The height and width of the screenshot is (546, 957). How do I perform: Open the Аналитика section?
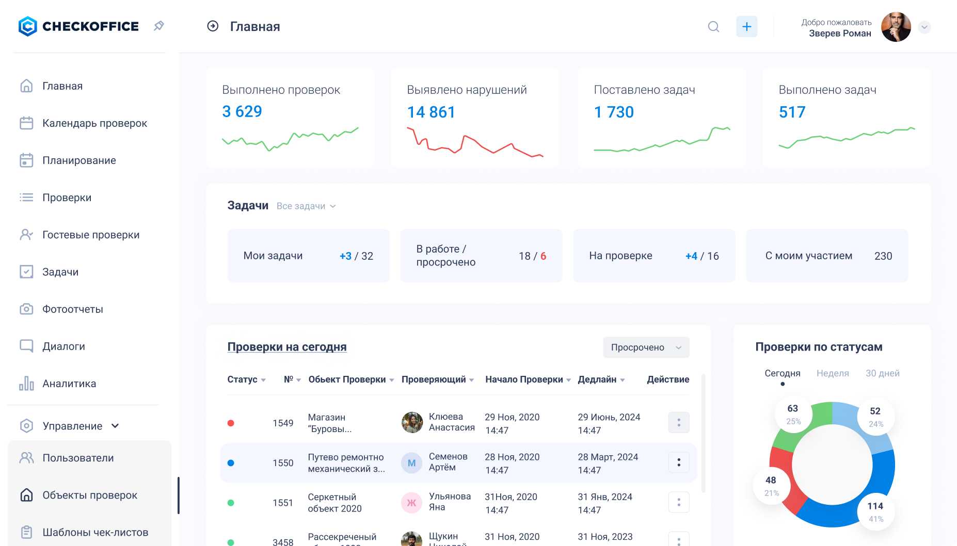pos(69,383)
